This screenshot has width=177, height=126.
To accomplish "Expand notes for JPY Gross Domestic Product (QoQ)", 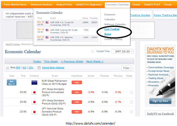I will [x=131, y=102].
